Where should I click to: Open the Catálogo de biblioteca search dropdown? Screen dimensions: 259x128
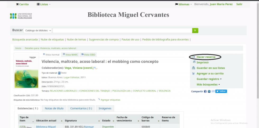click(38, 31)
